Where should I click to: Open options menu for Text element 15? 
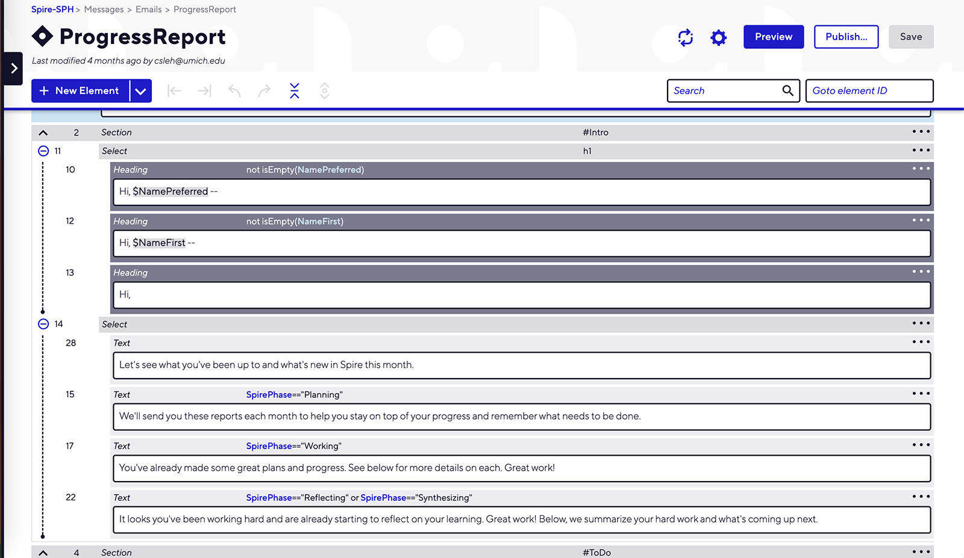[921, 394]
